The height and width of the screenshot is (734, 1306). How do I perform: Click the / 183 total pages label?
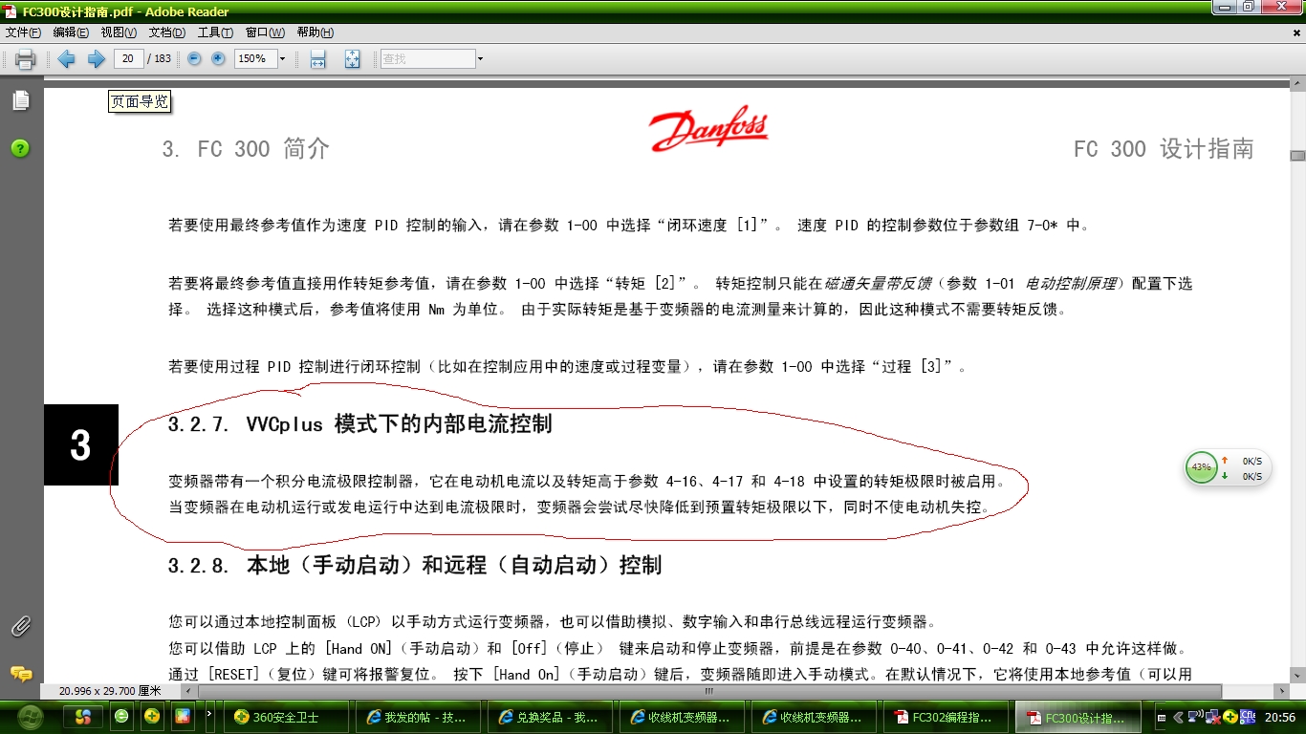coord(160,59)
